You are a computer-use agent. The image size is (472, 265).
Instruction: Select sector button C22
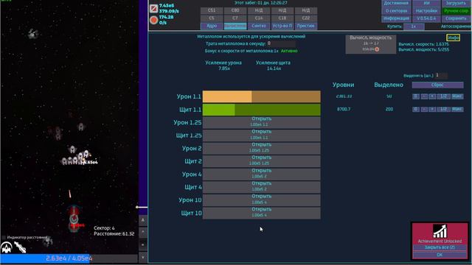[x=305, y=18]
